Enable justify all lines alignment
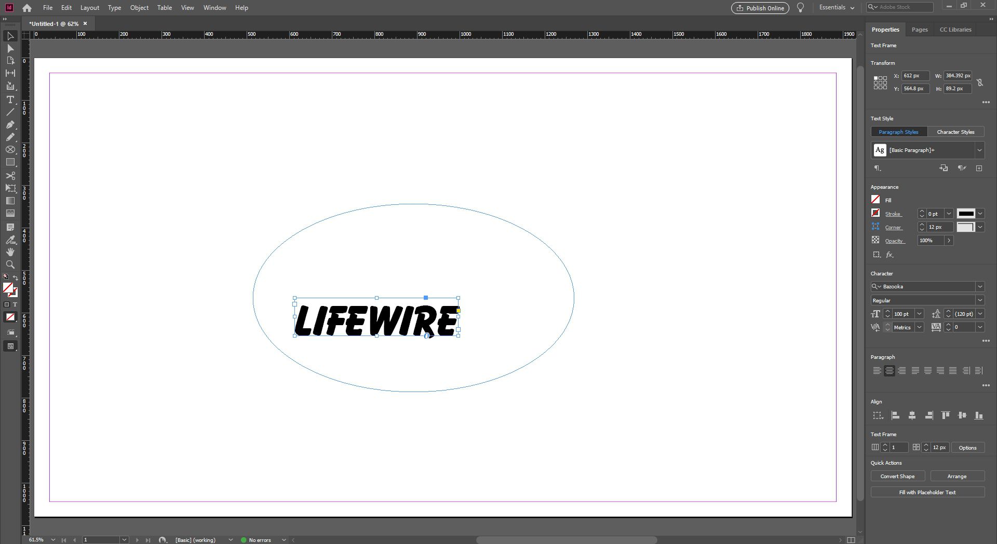 (953, 371)
